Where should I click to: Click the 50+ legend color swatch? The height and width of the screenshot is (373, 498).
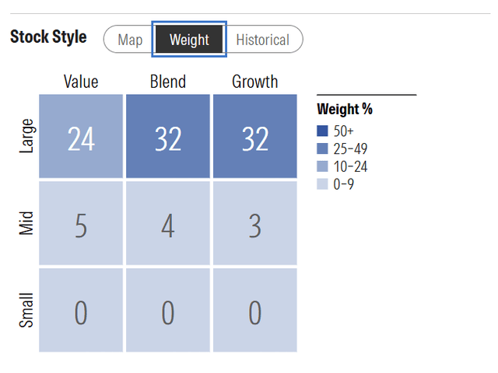tap(322, 131)
